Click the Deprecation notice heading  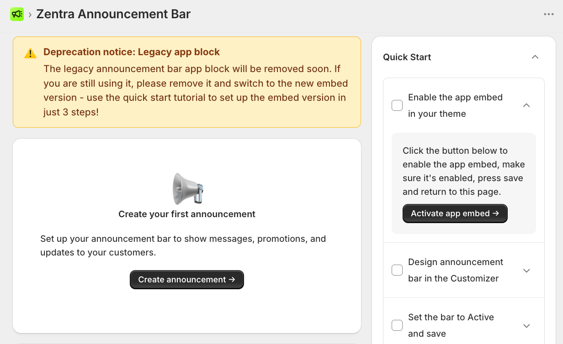[x=132, y=52]
